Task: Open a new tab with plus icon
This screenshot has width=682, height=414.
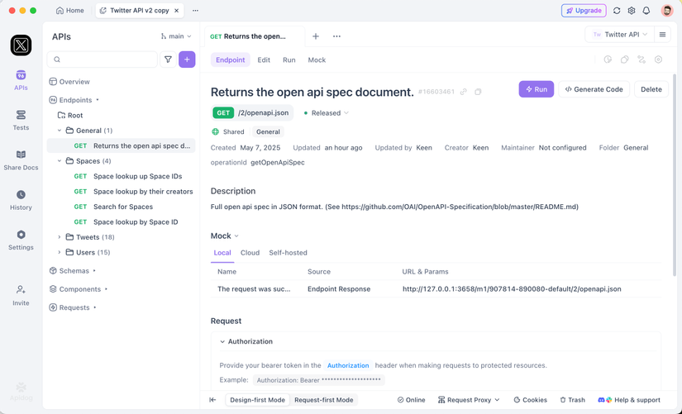Action: [x=316, y=36]
